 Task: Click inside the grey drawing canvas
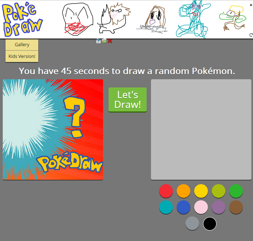coord(201,130)
